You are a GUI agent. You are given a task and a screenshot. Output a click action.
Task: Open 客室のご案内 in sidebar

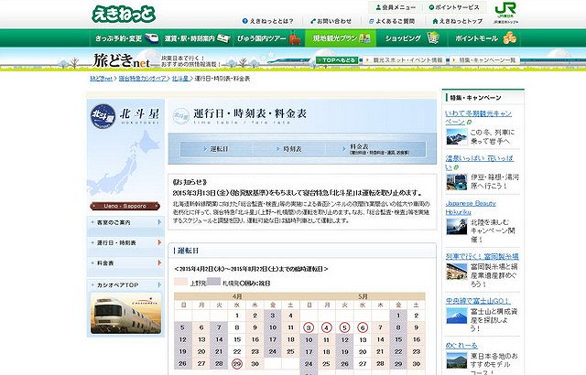(125, 222)
